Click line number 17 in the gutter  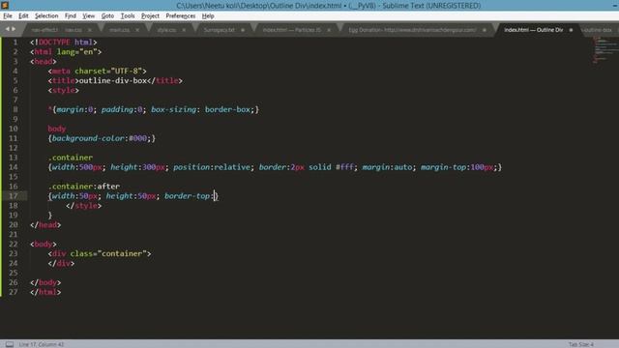[x=13, y=195]
